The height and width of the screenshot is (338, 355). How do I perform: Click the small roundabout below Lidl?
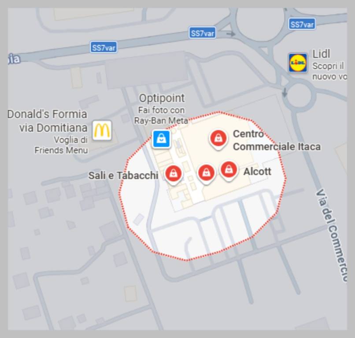(x=299, y=96)
